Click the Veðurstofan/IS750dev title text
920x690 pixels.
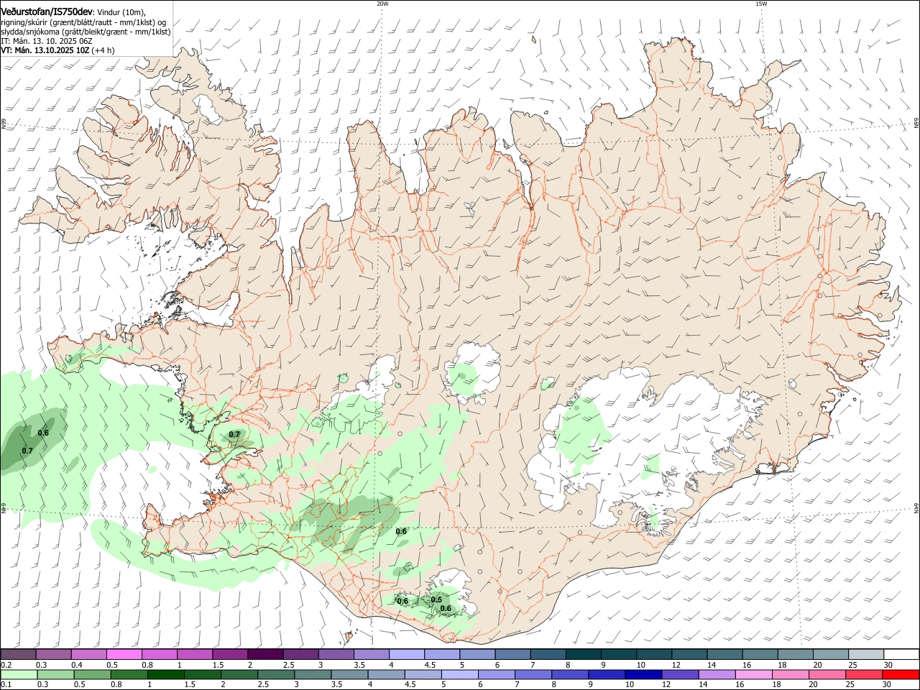point(47,11)
